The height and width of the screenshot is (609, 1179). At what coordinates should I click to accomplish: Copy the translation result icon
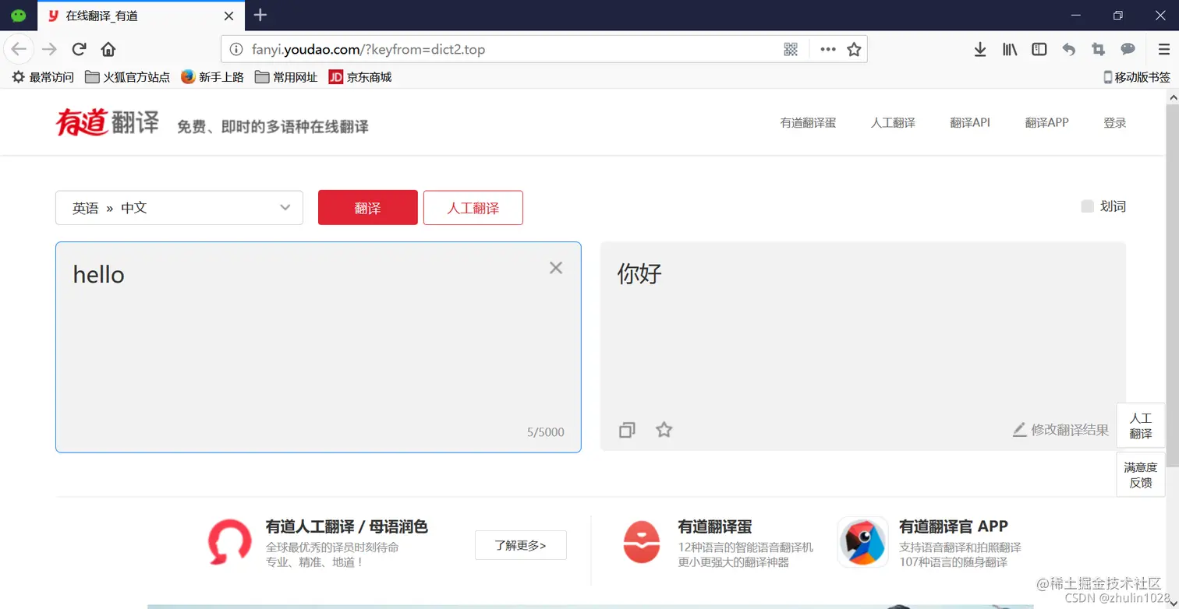tap(627, 430)
